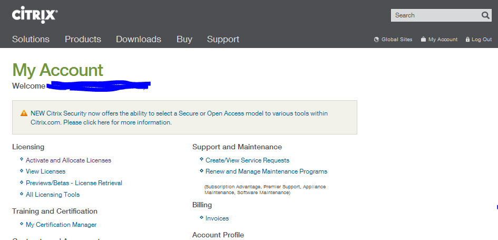Go to My Account in header
The height and width of the screenshot is (240, 498).
[443, 40]
